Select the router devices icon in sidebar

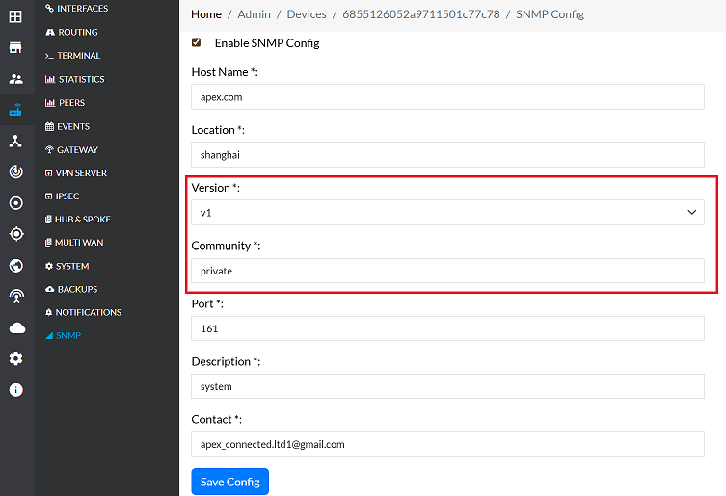[15, 110]
